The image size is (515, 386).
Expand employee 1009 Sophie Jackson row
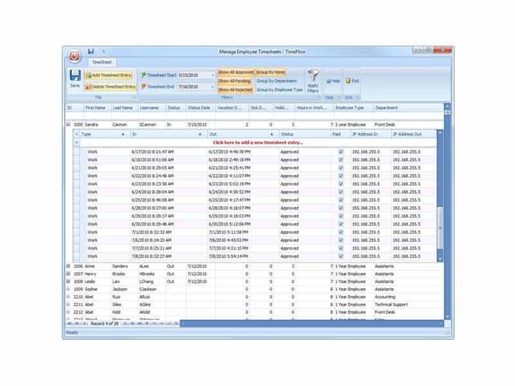(x=68, y=289)
